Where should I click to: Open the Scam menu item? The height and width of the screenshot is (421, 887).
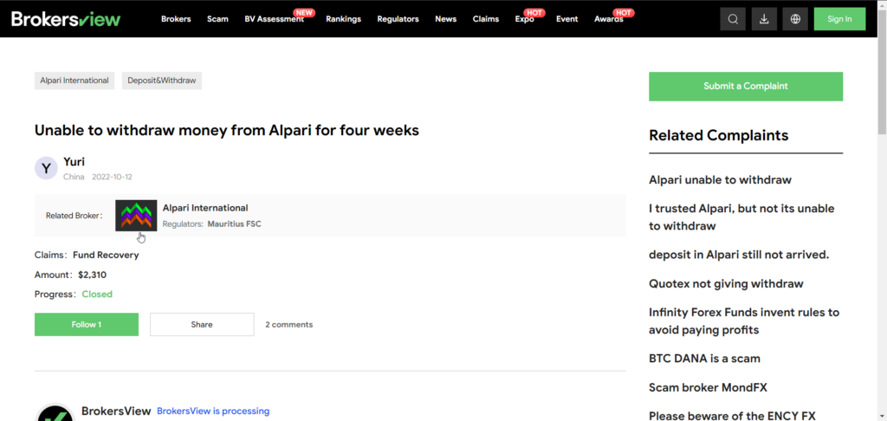[217, 19]
